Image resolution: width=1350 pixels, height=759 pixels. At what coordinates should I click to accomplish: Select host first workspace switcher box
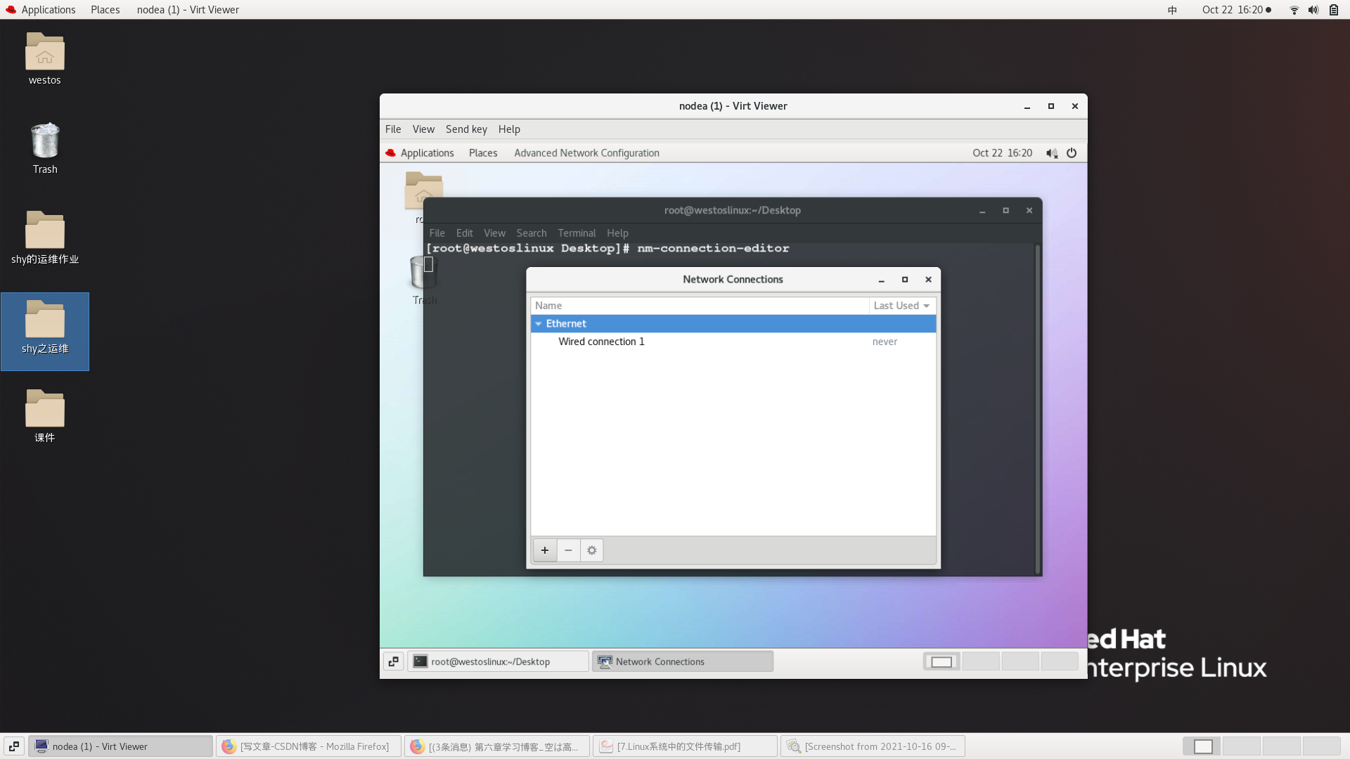tap(1202, 746)
